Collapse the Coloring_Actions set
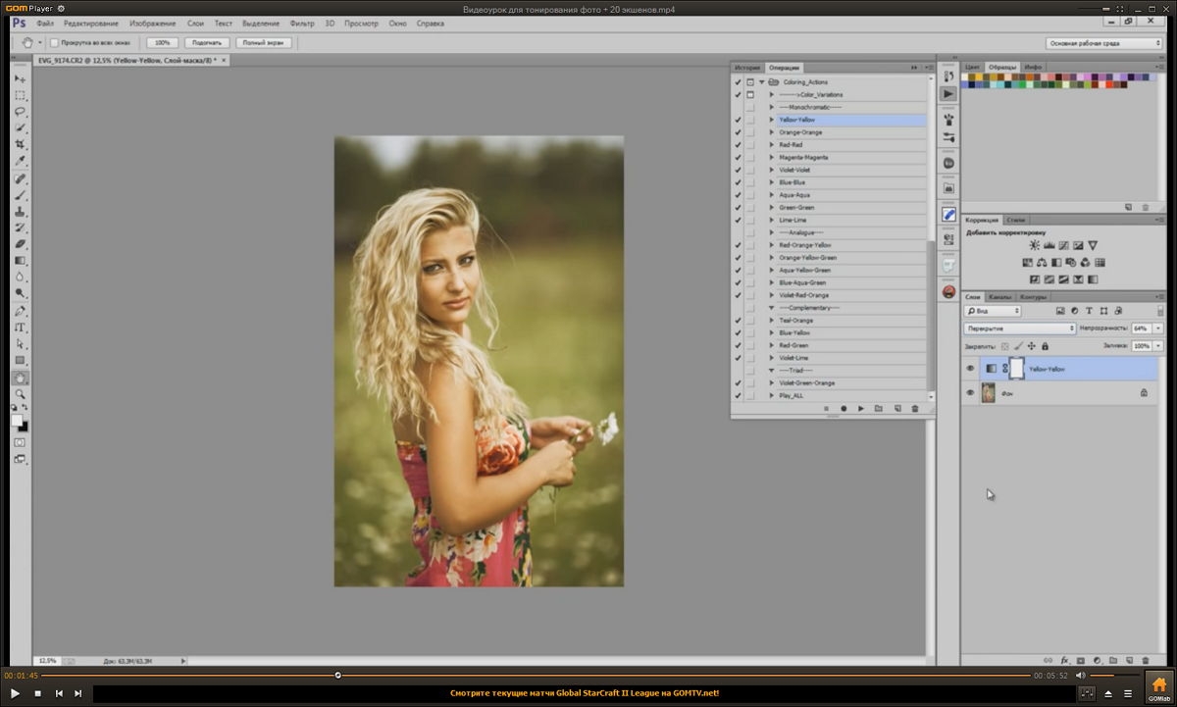1177x707 pixels. tap(762, 82)
